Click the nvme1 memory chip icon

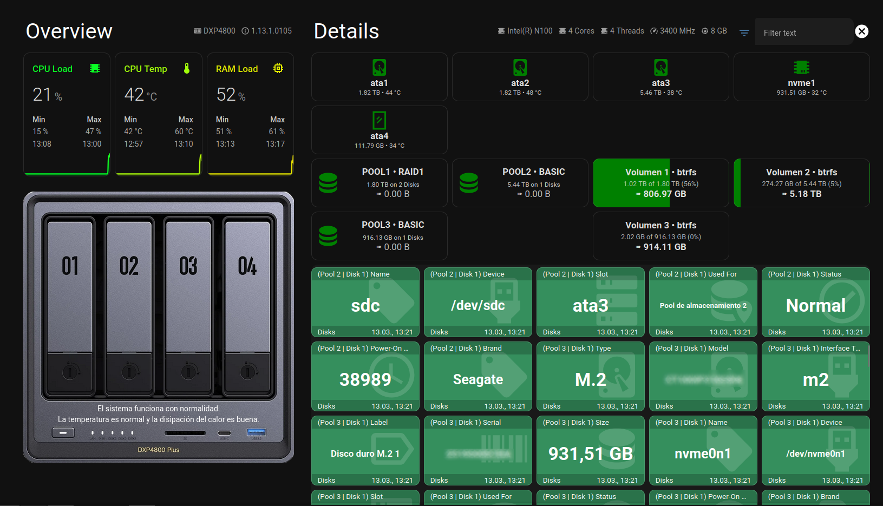pos(801,68)
